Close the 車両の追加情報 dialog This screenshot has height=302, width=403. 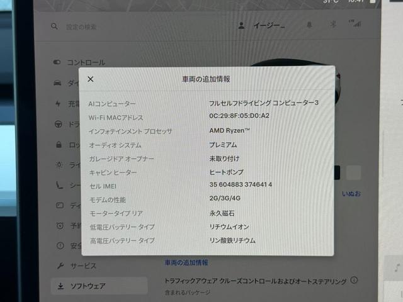point(91,79)
